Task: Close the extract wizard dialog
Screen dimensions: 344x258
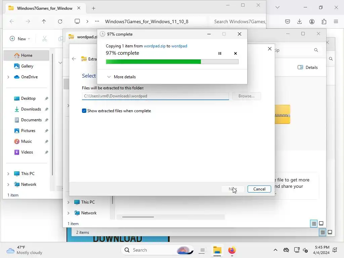Action: tap(270, 49)
